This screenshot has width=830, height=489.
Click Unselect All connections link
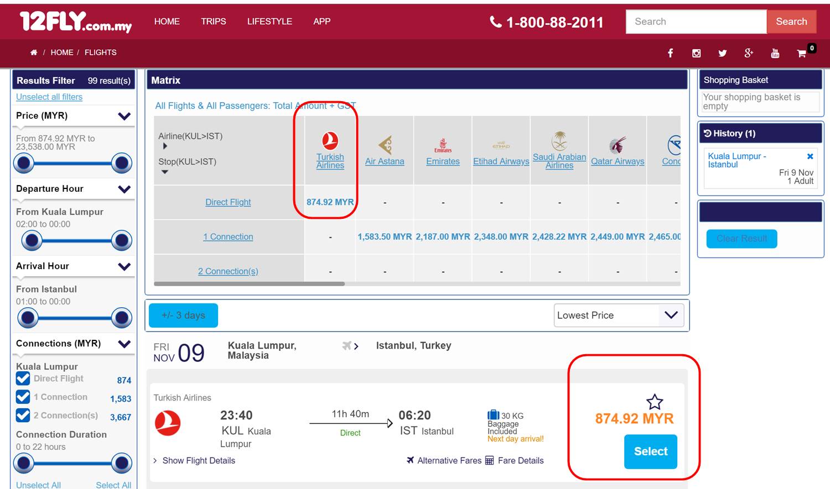point(38,485)
